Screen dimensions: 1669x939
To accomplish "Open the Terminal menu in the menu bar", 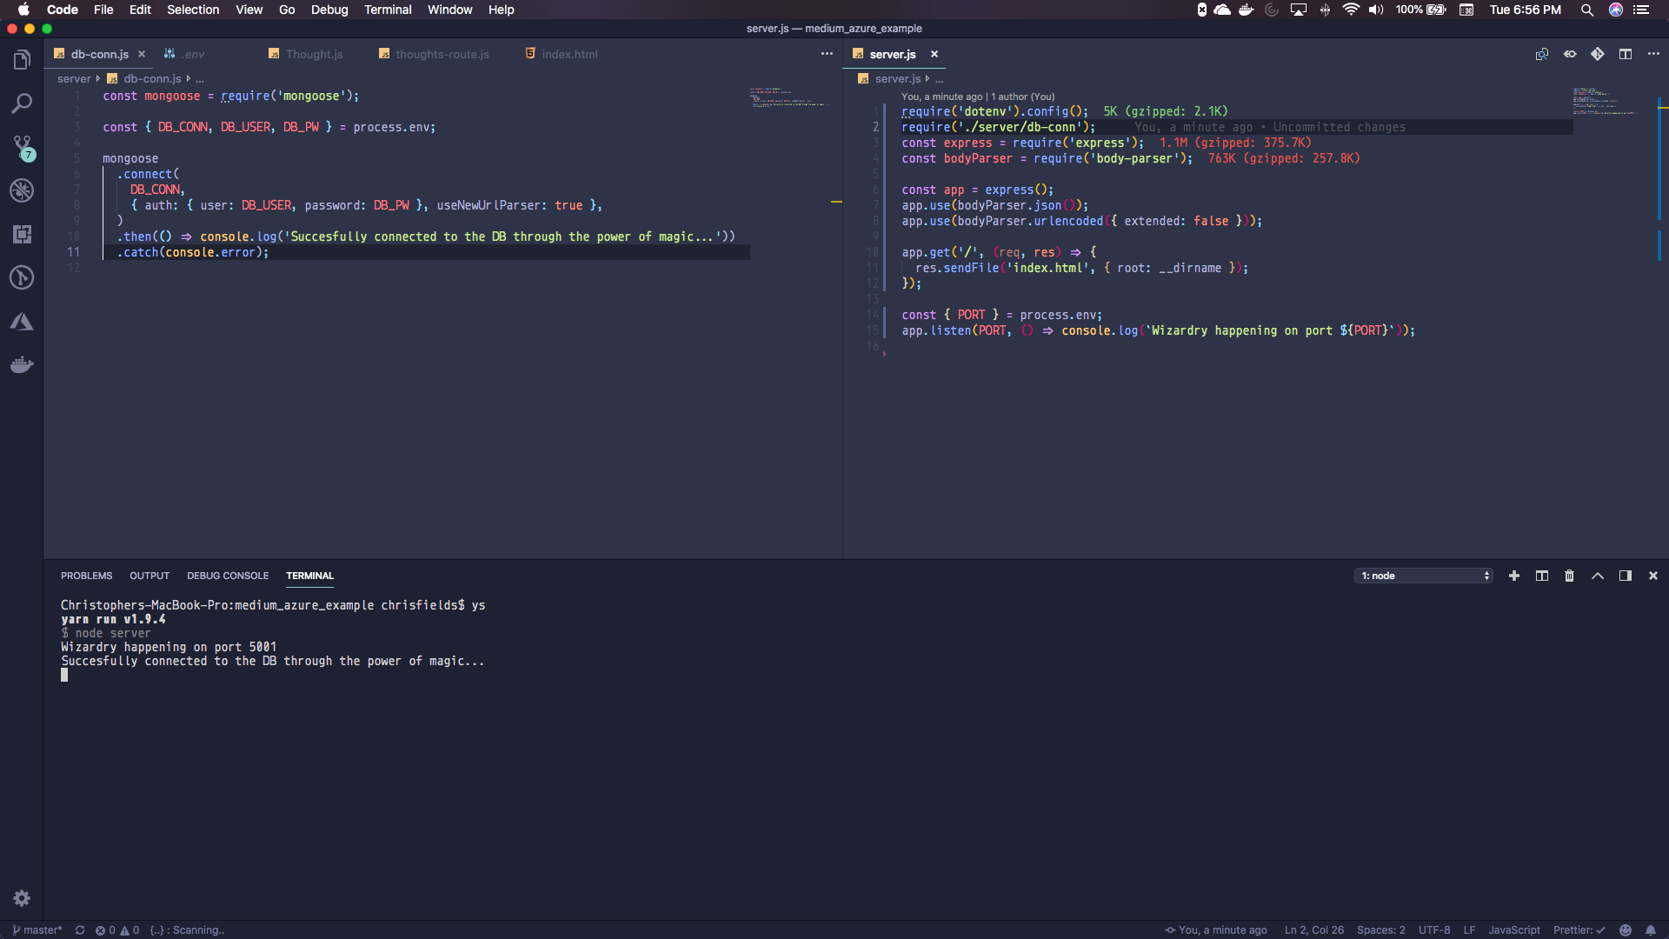I will coord(388,10).
